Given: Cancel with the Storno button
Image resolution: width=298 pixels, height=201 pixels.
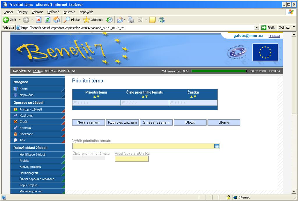Looking at the screenshot, I should coord(224,122).
